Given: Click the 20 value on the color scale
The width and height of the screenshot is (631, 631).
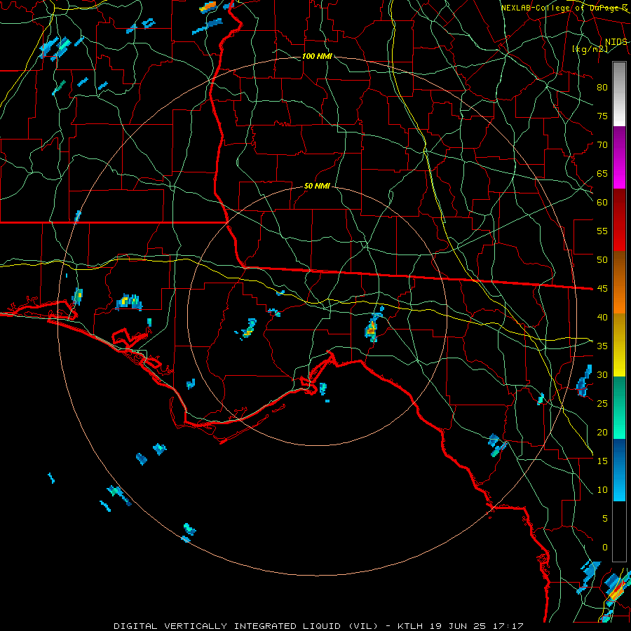Looking at the screenshot, I should [602, 432].
